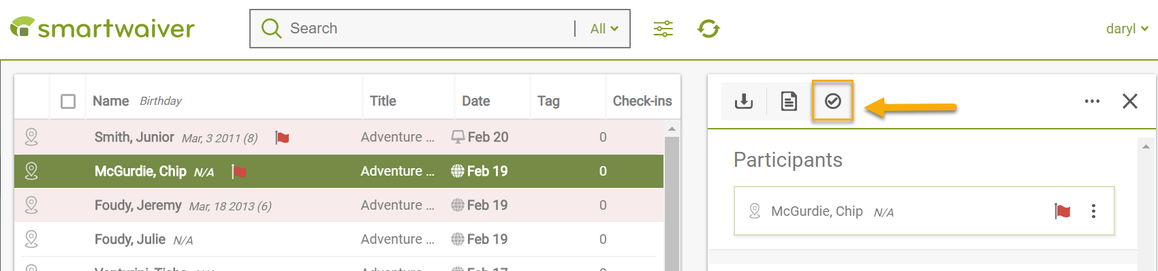Image resolution: width=1158 pixels, height=271 pixels.
Task: Click the waiver list scrollbar thumb
Action: click(x=672, y=204)
